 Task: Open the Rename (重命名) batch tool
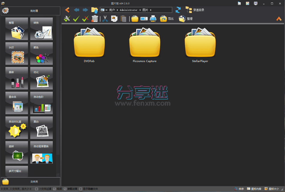(x=16, y=103)
